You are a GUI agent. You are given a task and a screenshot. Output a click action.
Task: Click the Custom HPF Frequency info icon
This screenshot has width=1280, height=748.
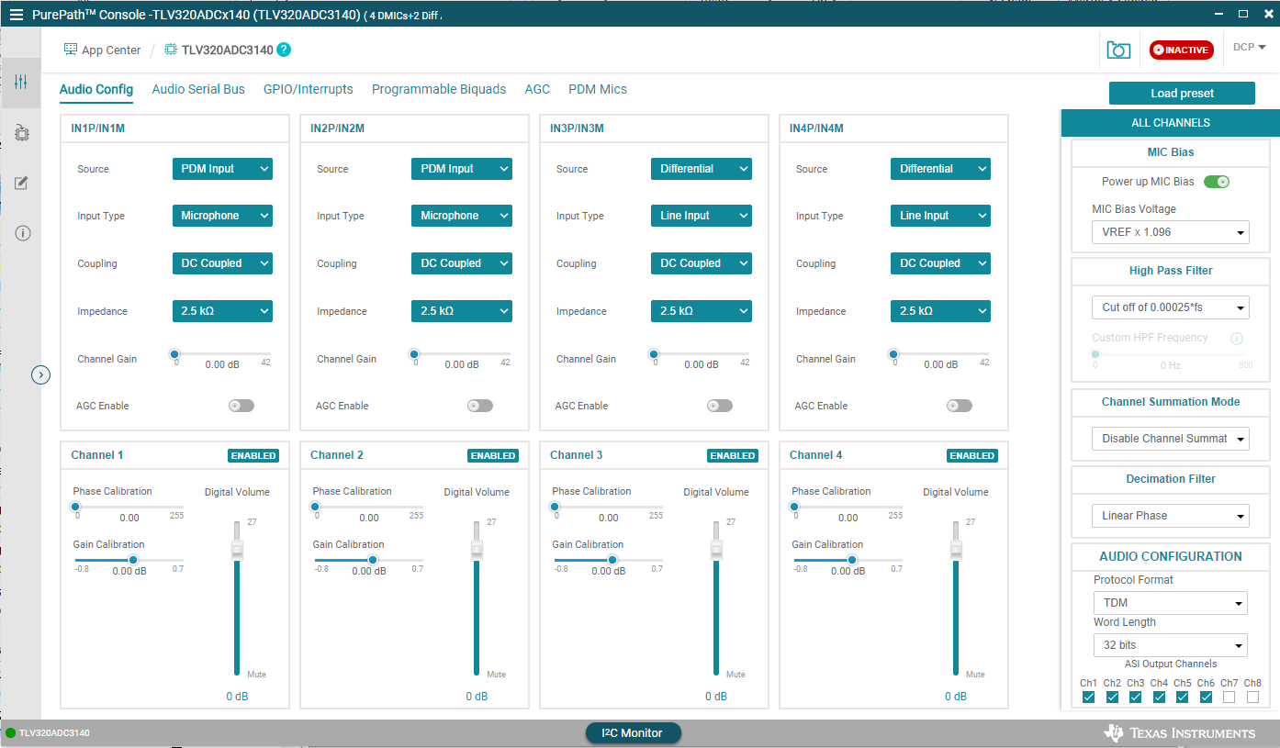point(1237,339)
